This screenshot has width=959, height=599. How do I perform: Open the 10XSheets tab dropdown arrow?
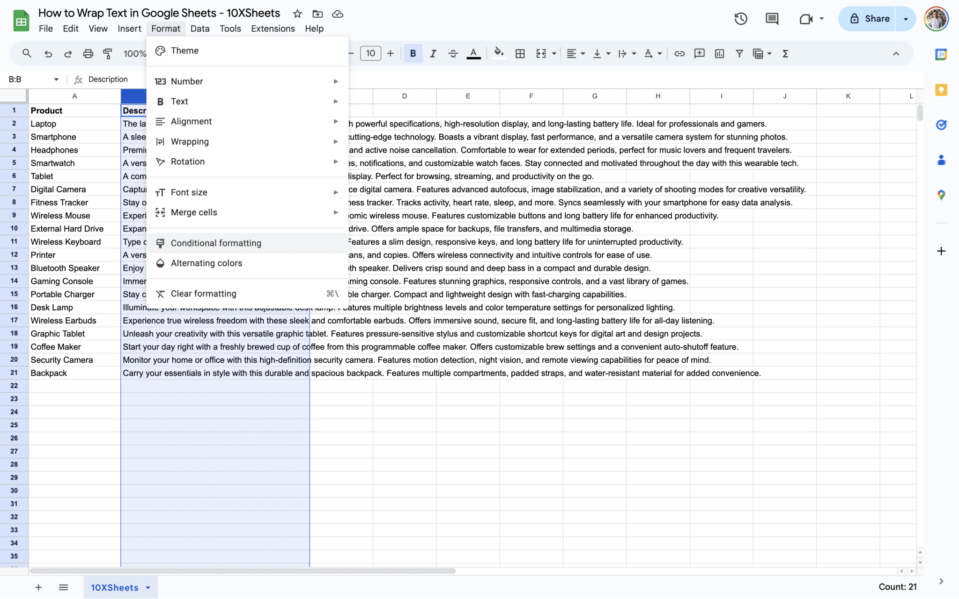pyautogui.click(x=148, y=588)
